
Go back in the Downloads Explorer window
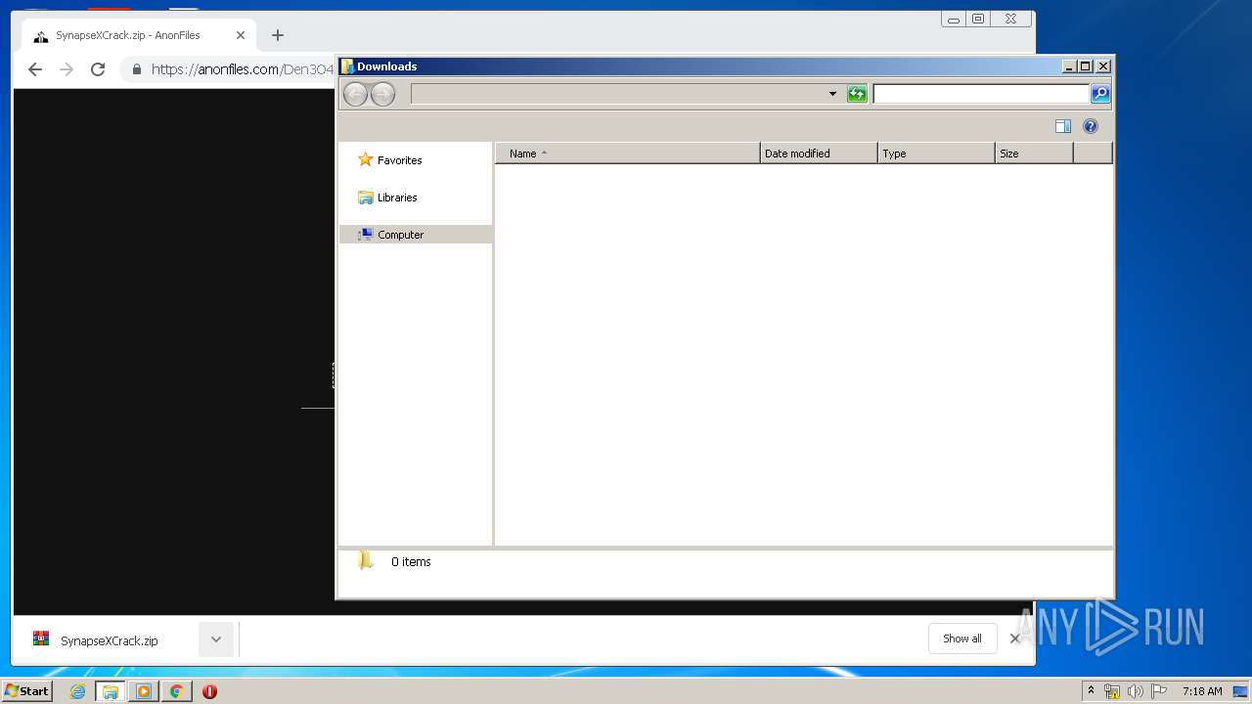click(355, 94)
